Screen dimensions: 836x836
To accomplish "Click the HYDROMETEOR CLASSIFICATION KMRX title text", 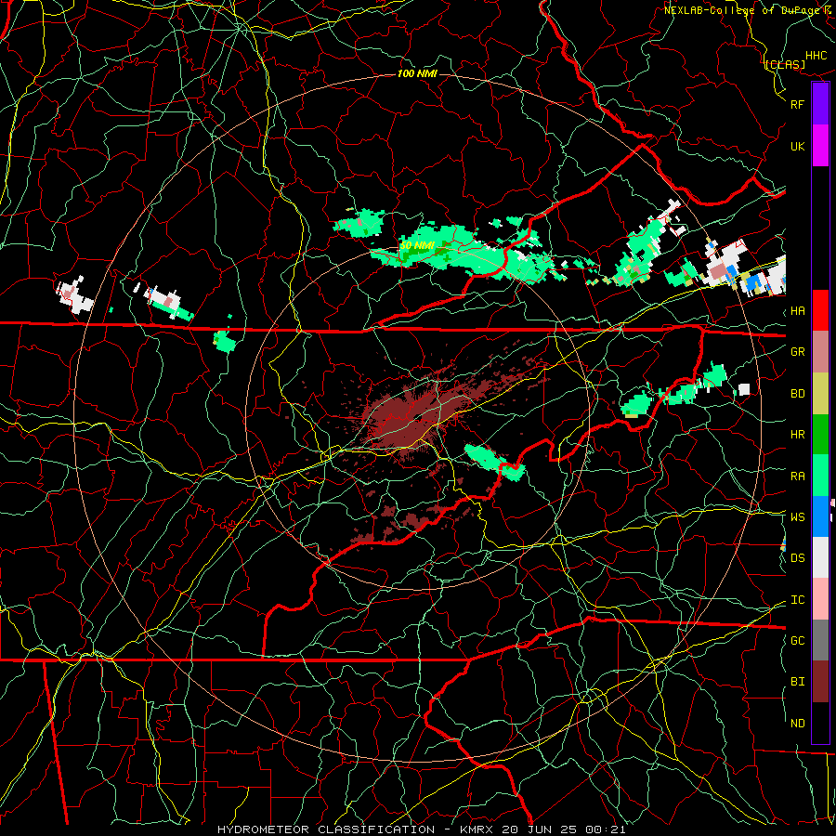I will click(421, 829).
